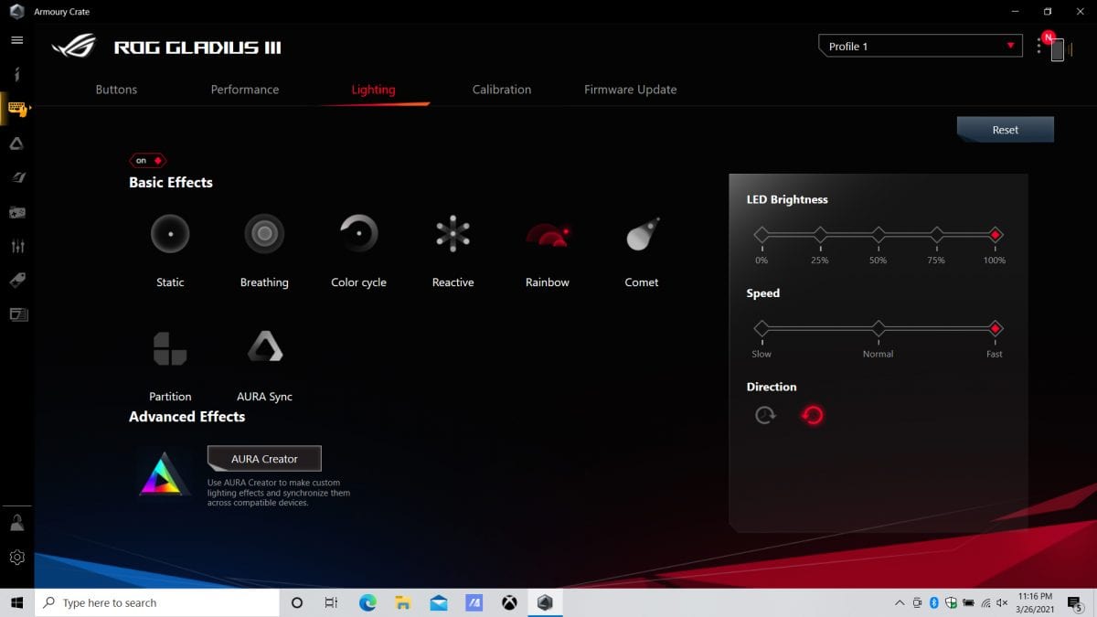
Task: Click the Windows Start button
Action: 17,602
